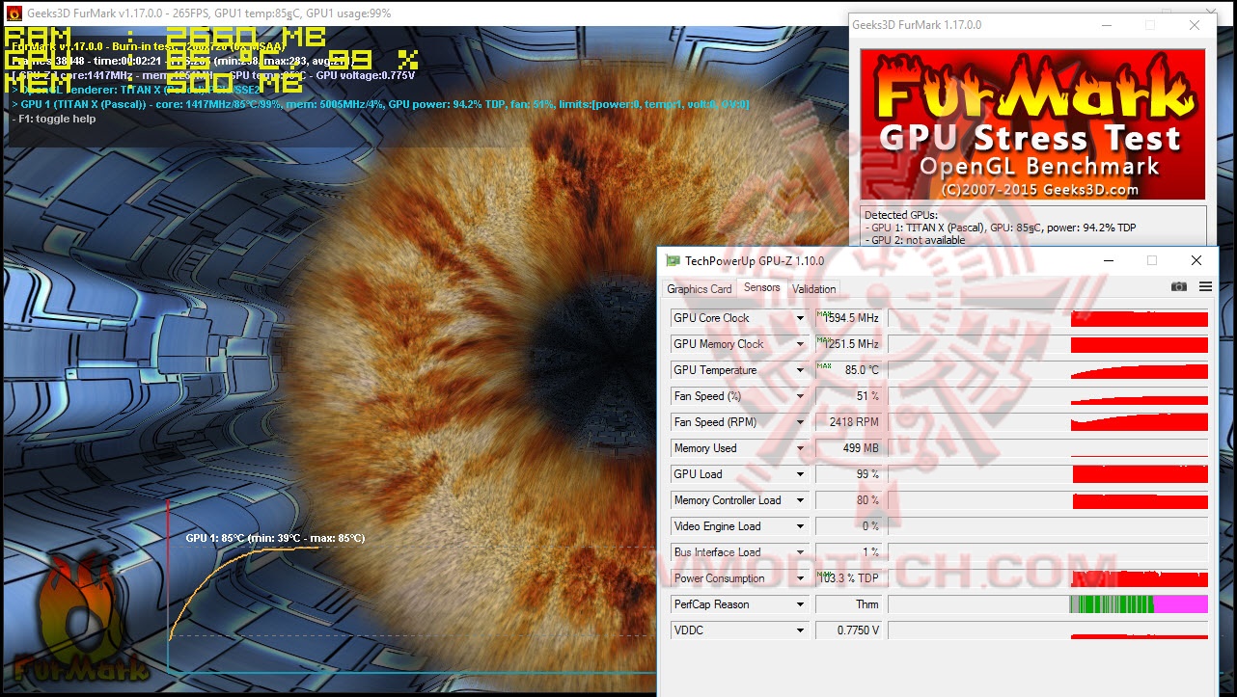The height and width of the screenshot is (697, 1237).
Task: Expand the VDDC sensor dropdown
Action: coord(800,630)
